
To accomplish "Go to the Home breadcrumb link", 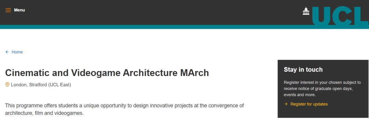I will click(x=17, y=52).
